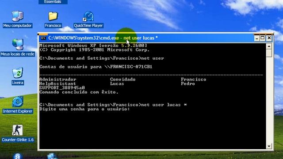Click the HelpAssistant account name

tap(58, 83)
